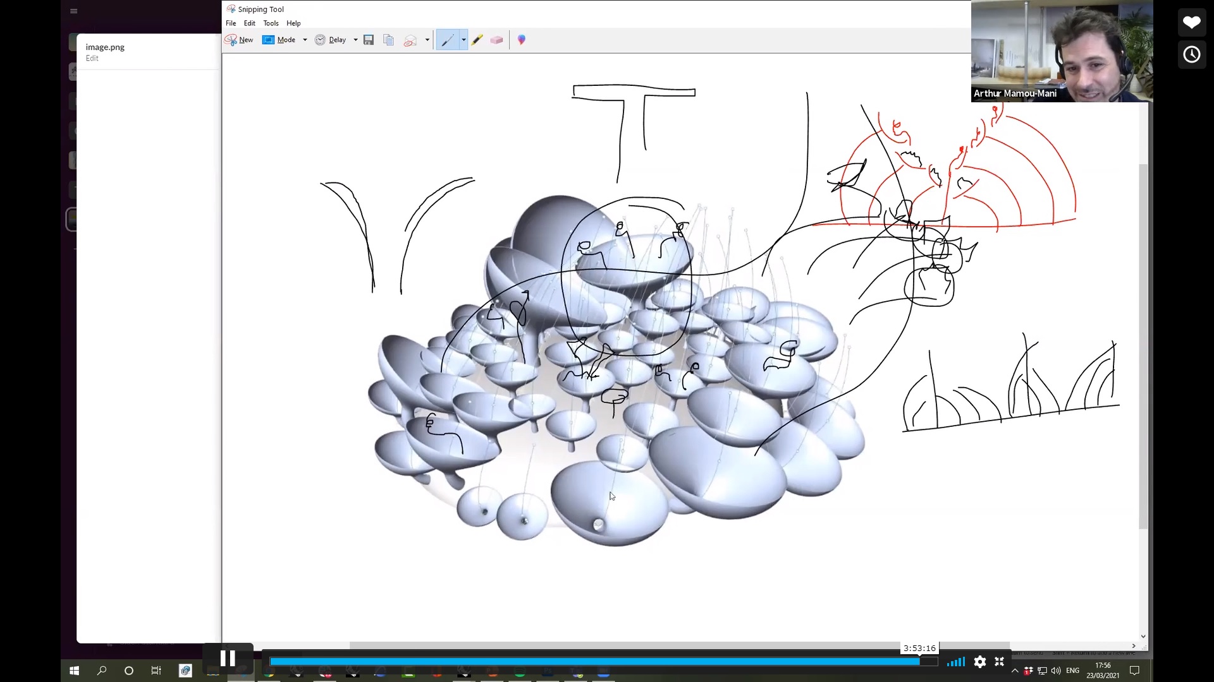Click the Mode button in Snipping Tool
Screen dimensions: 1214x682
[279, 40]
